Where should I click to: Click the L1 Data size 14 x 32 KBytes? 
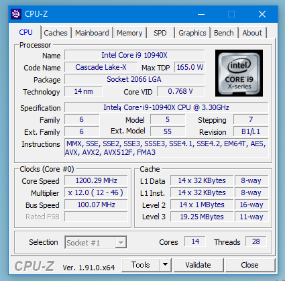[x=202, y=180]
